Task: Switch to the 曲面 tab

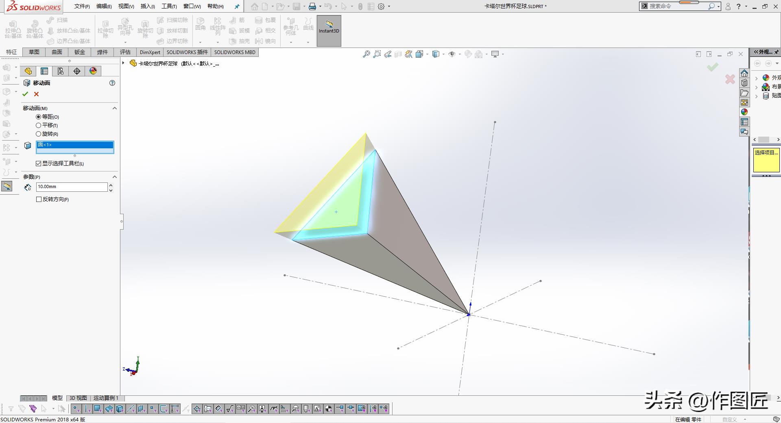Action: pos(57,52)
